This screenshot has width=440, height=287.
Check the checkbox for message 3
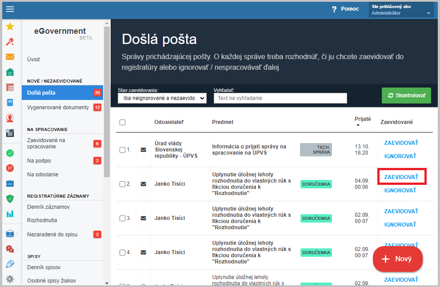tap(122, 218)
